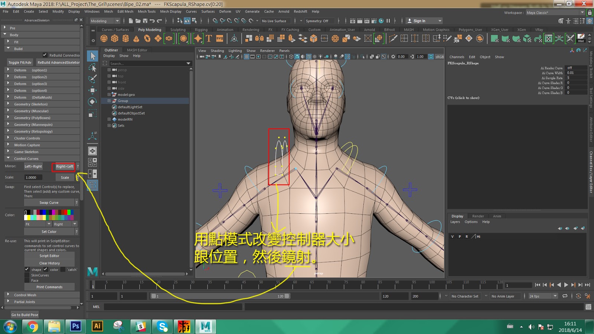Switch to the Rigging shelf tab
The height and width of the screenshot is (334, 594).
[x=201, y=30]
